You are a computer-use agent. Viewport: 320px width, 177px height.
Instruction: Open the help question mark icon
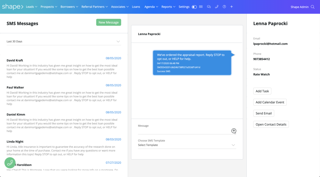pos(224,7)
